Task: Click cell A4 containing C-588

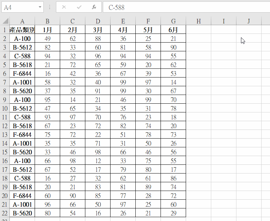Action: point(22,56)
